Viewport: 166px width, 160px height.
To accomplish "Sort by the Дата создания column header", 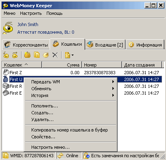I will [142, 65].
